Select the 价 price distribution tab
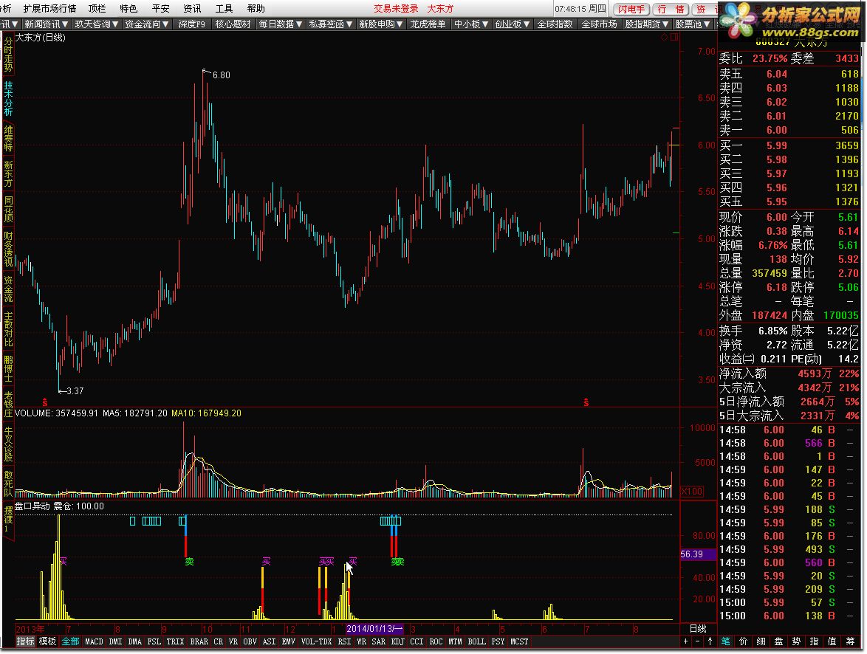The height and width of the screenshot is (654, 867). point(743,641)
